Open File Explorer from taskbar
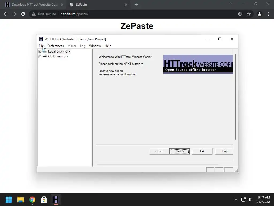The image size is (274, 206). click(x=20, y=200)
